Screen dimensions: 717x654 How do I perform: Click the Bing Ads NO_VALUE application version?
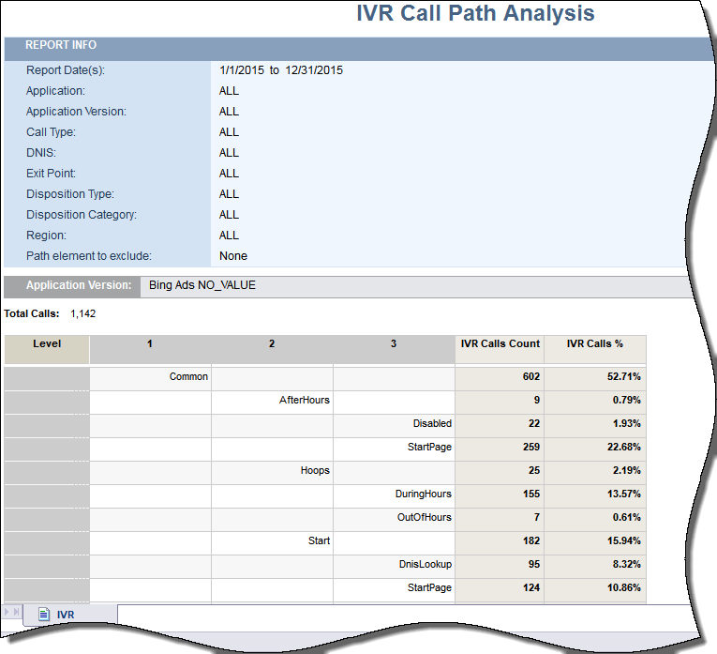coord(202,285)
